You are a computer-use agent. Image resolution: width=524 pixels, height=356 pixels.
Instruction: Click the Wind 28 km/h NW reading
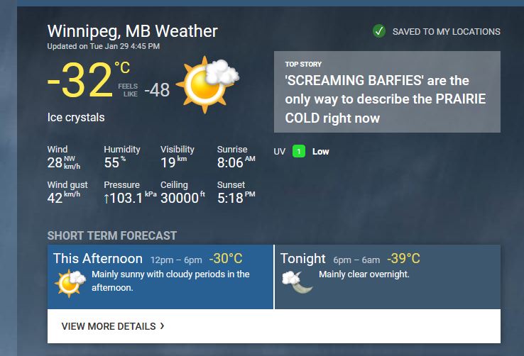[64, 162]
